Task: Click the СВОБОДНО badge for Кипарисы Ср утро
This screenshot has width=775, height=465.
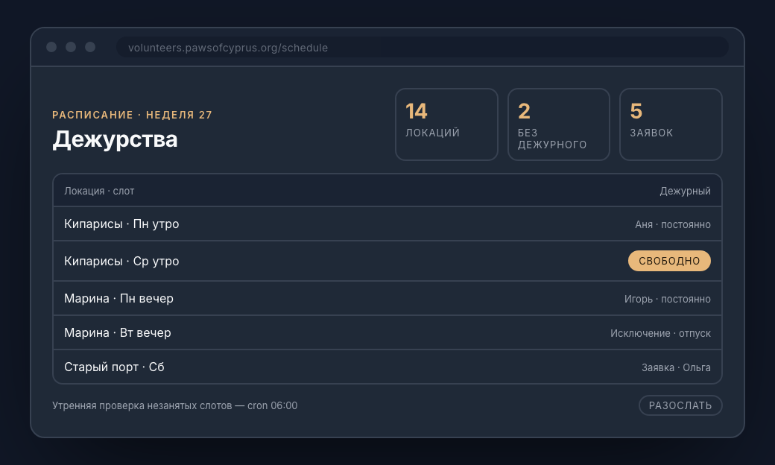Action: coord(669,261)
